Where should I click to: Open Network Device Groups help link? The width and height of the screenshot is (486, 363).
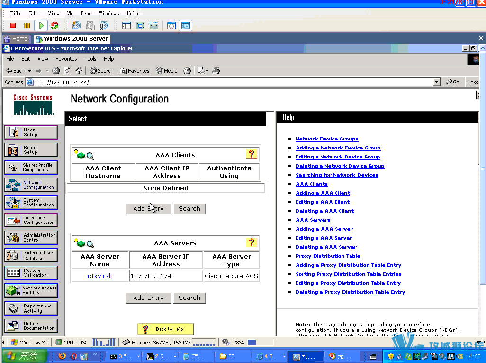coord(327,139)
